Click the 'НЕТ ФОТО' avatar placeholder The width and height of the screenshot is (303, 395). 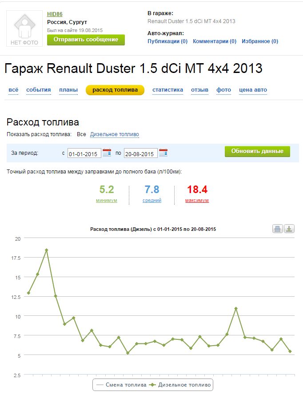click(x=24, y=28)
